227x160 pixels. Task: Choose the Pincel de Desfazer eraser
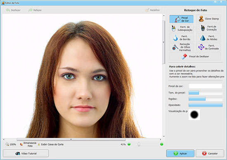point(195,56)
